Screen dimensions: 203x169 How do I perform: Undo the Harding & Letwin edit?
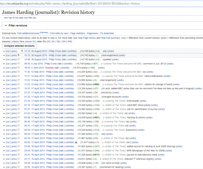pos(149,118)
